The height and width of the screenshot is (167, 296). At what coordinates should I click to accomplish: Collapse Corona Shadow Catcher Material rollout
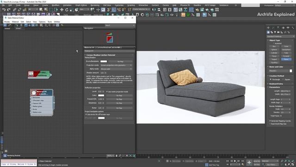101,55
